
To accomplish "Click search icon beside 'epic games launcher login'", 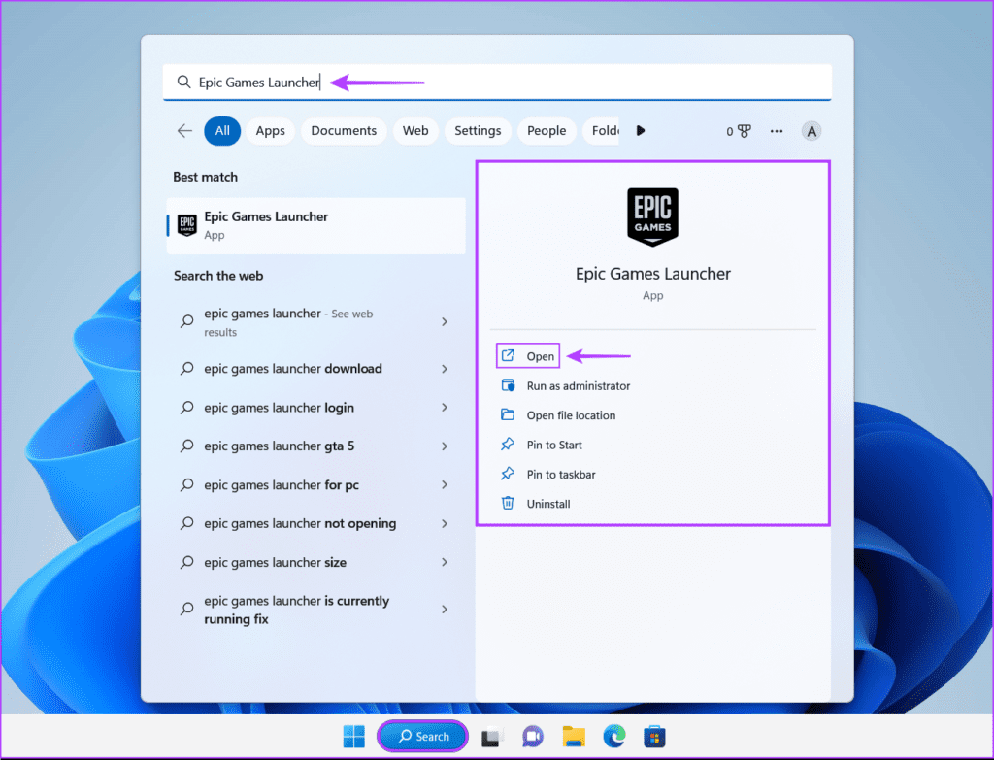I will tap(187, 408).
